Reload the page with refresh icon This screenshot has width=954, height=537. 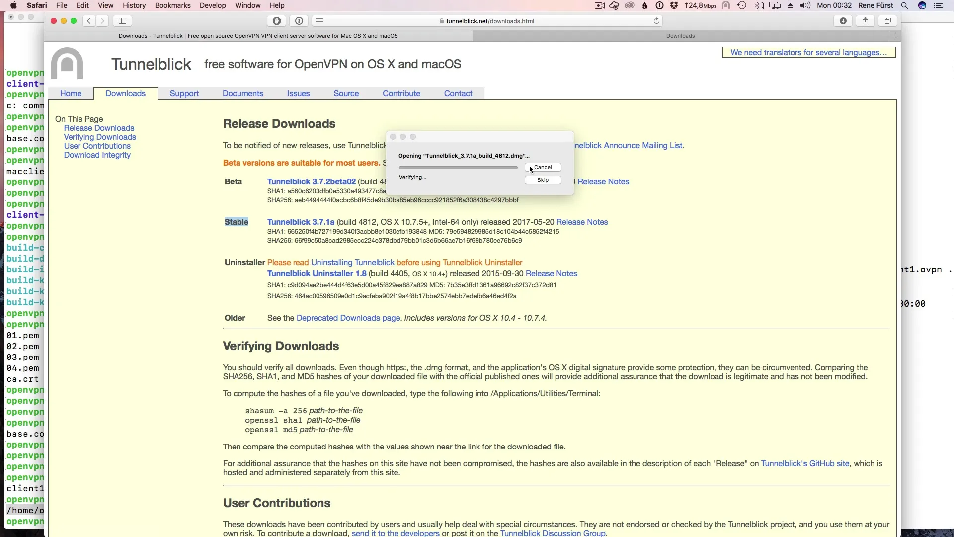(656, 21)
